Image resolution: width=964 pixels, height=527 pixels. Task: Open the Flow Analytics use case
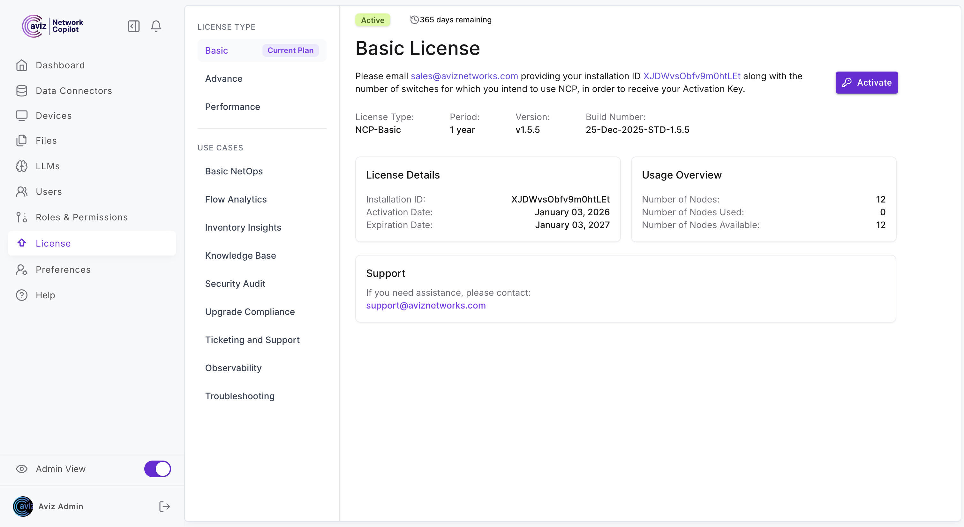236,199
